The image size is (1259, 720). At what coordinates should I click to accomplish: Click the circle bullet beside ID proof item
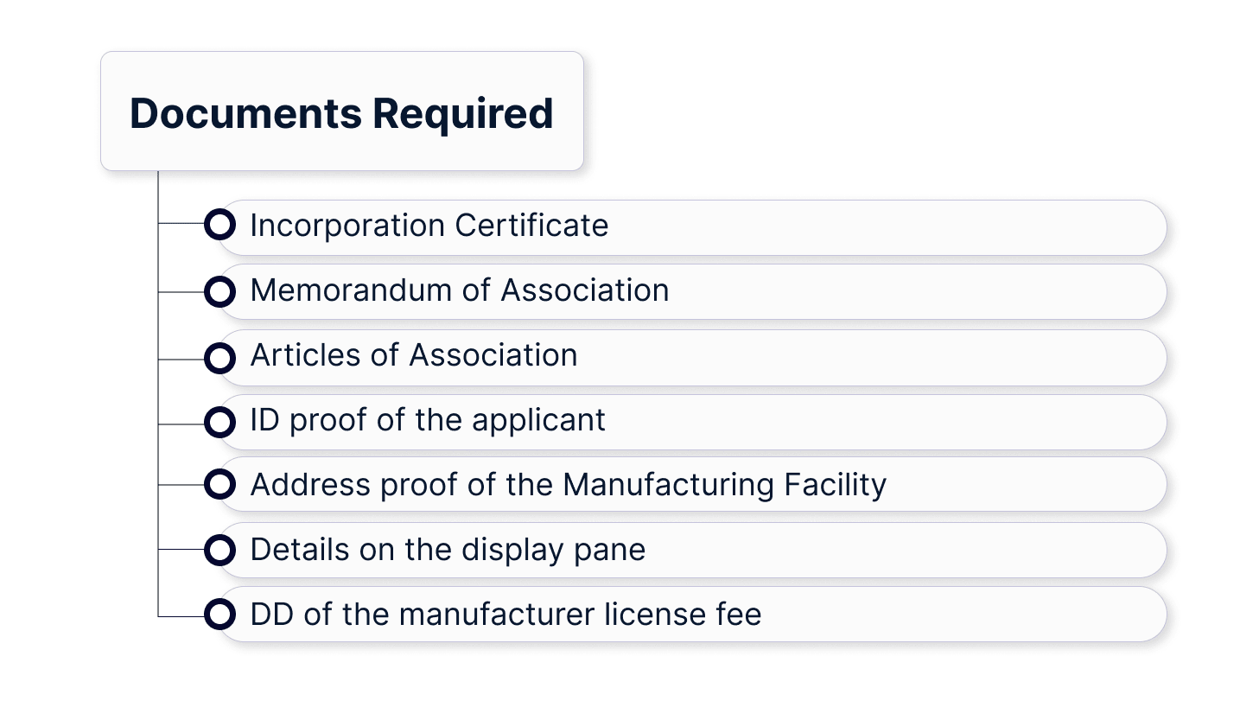click(x=219, y=422)
